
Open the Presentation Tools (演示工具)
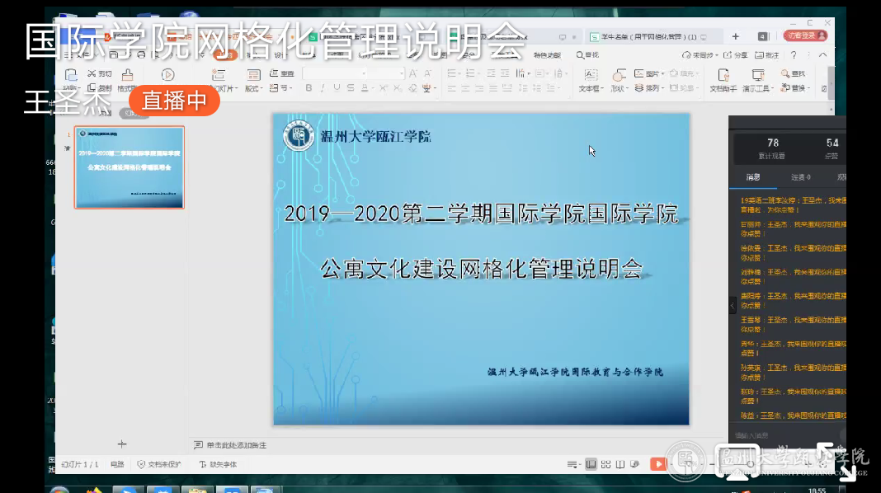pos(758,80)
